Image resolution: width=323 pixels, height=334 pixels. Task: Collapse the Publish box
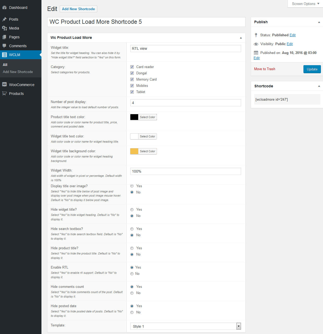pyautogui.click(x=319, y=22)
